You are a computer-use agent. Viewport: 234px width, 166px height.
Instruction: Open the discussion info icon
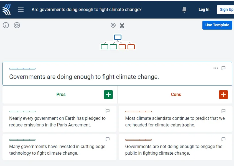[6, 25]
